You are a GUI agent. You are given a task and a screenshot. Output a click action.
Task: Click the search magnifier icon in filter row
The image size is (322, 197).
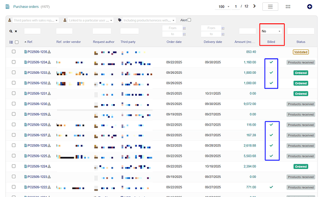[11, 31]
